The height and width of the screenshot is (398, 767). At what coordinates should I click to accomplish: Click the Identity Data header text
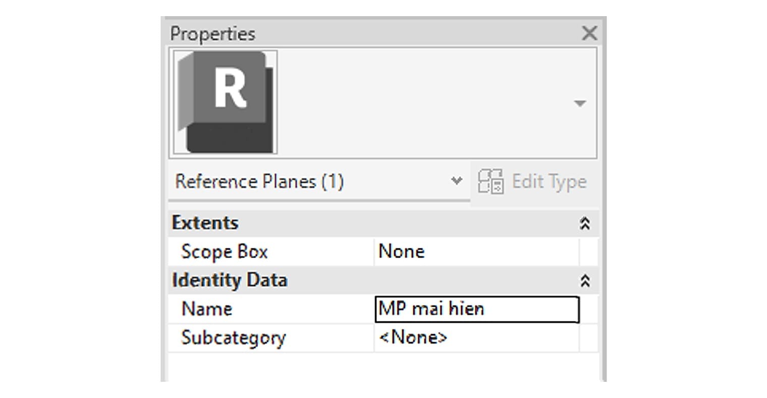tap(230, 280)
